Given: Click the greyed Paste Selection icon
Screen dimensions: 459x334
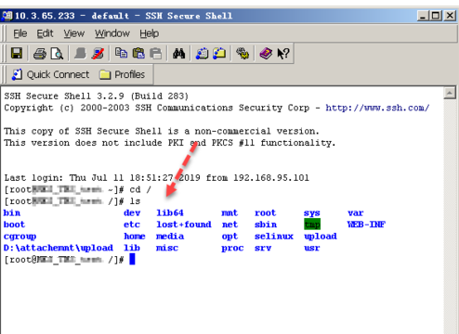Looking at the screenshot, I should tap(155, 54).
